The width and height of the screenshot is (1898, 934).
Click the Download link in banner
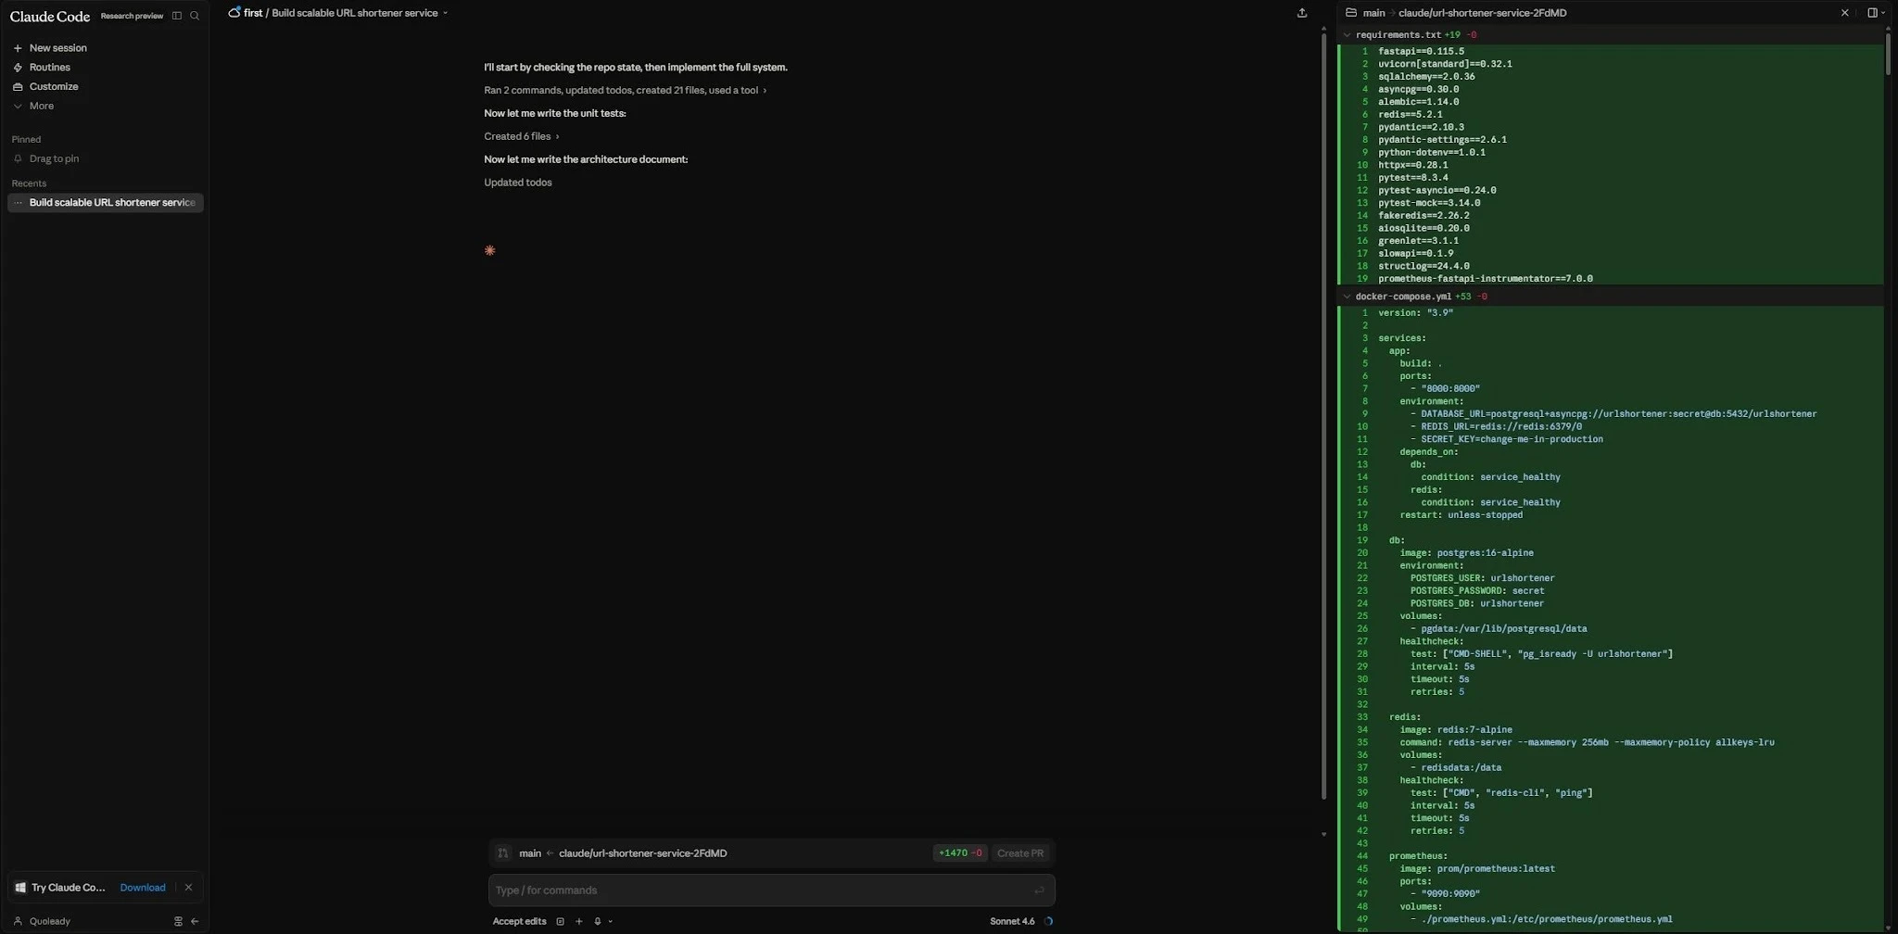coord(143,888)
